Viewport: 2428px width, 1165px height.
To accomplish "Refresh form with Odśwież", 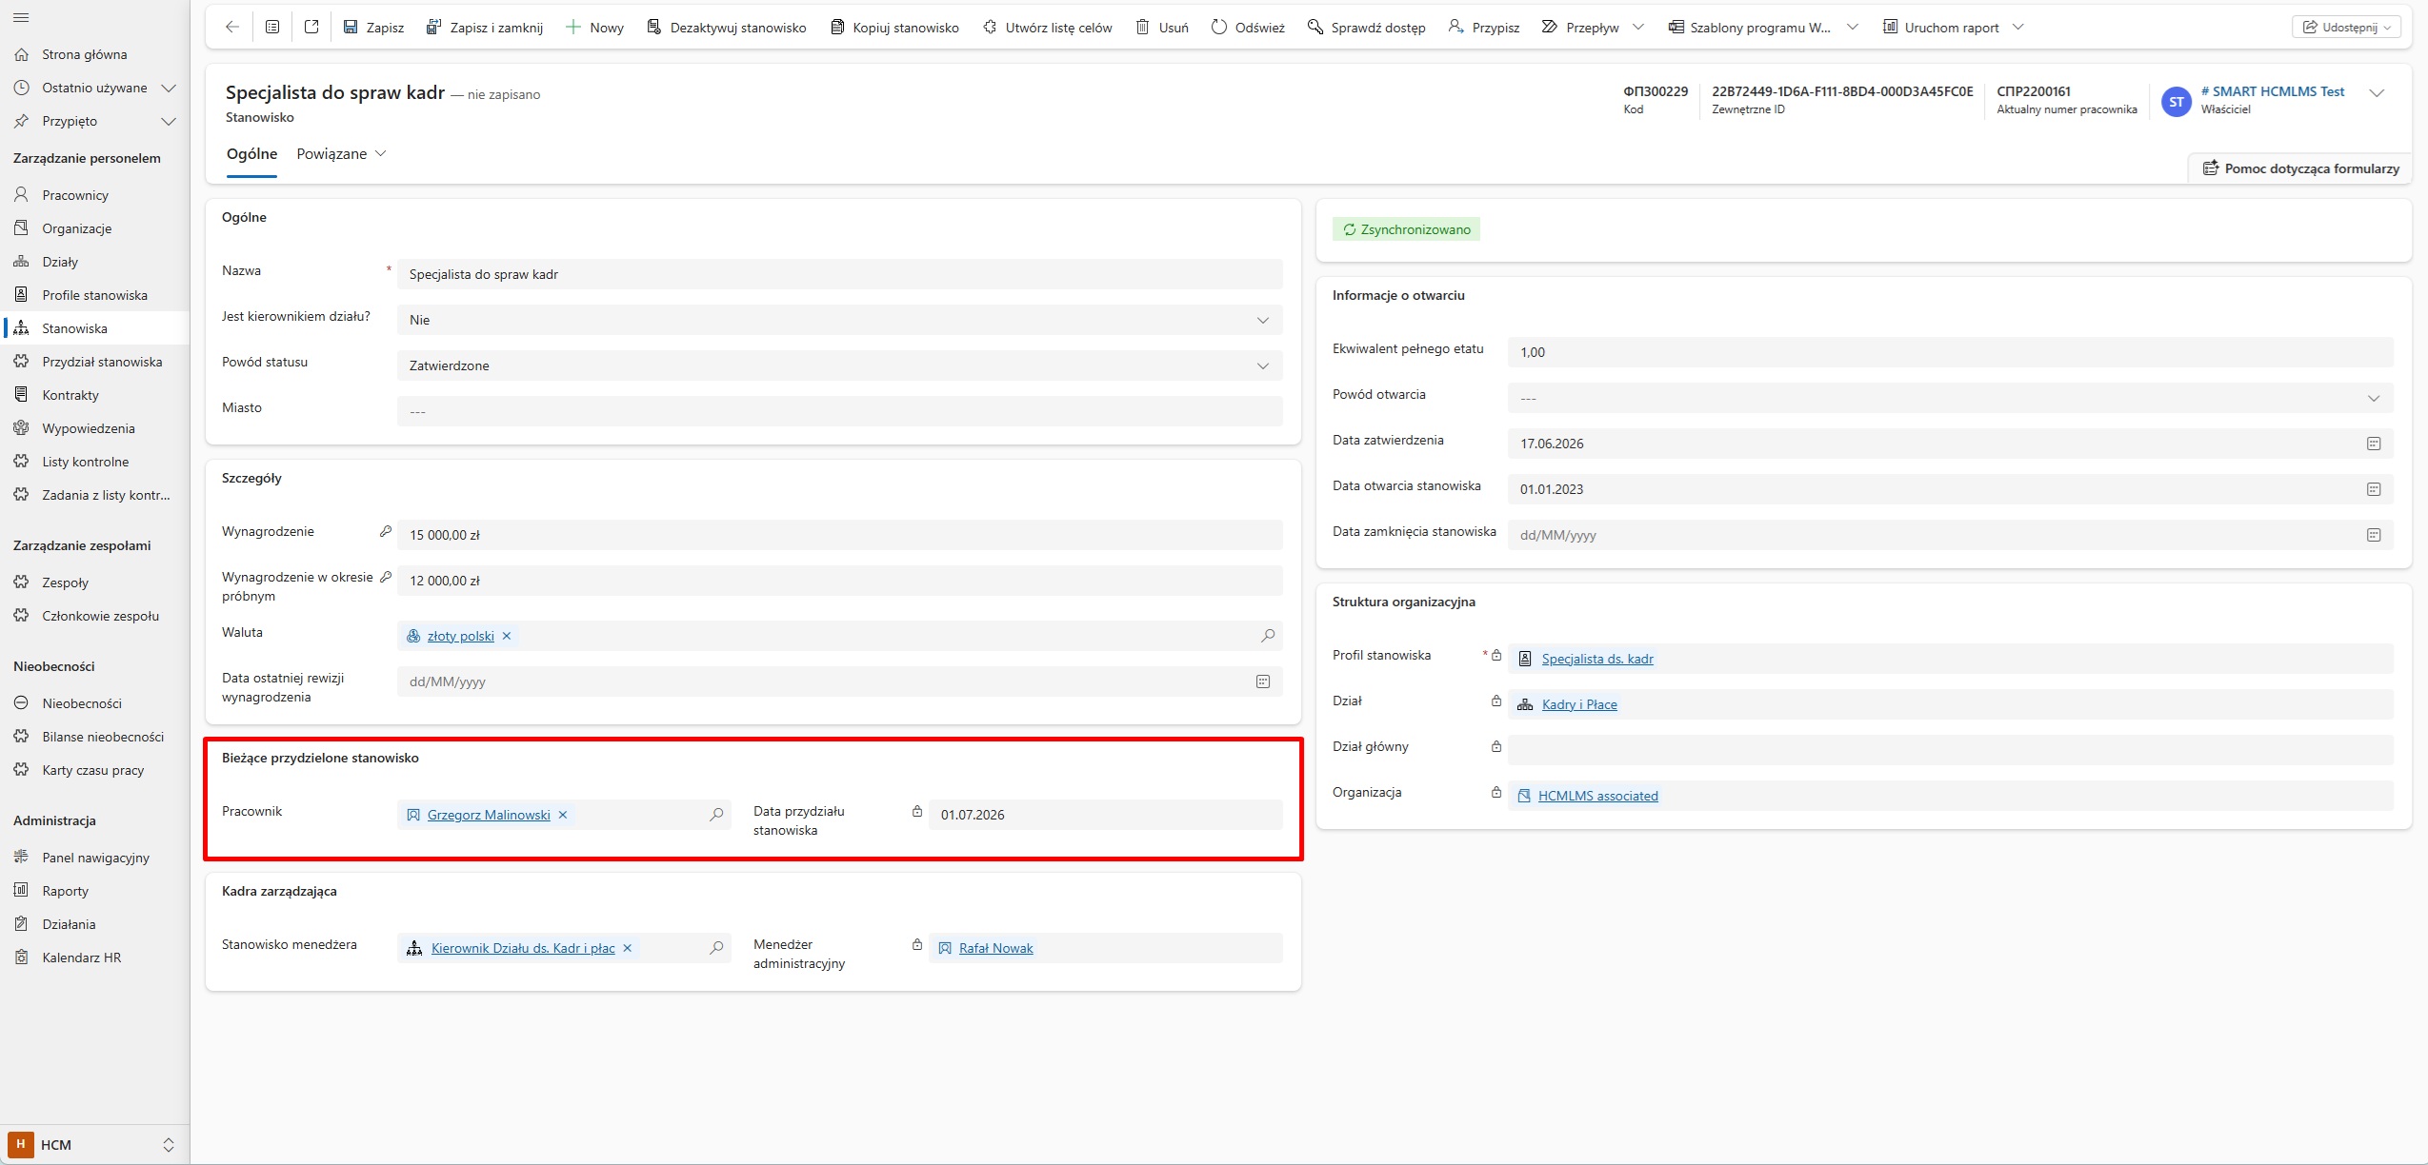I will point(1248,28).
